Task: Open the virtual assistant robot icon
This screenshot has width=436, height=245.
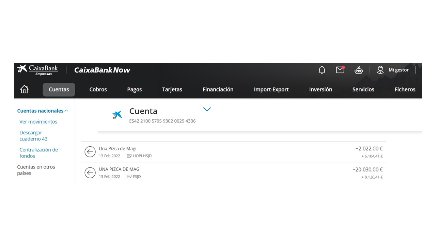Action: (x=358, y=70)
